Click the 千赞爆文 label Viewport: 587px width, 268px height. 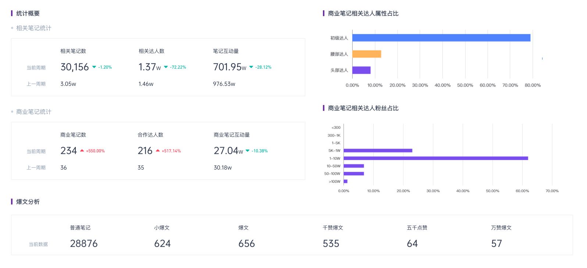(333, 228)
